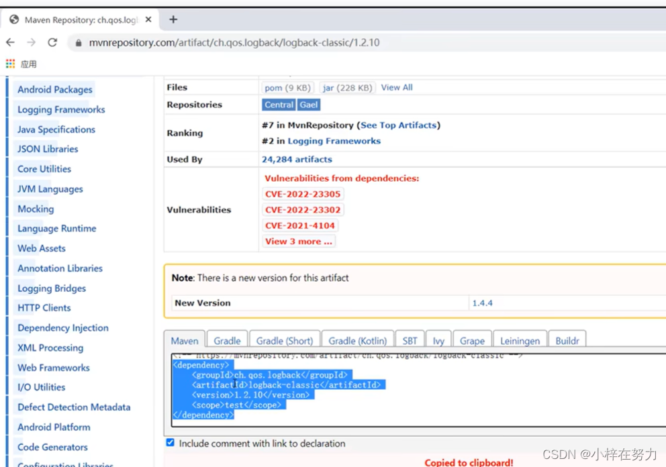The width and height of the screenshot is (666, 467).
Task: Open Logging Frameworks ranking link
Action: click(334, 141)
